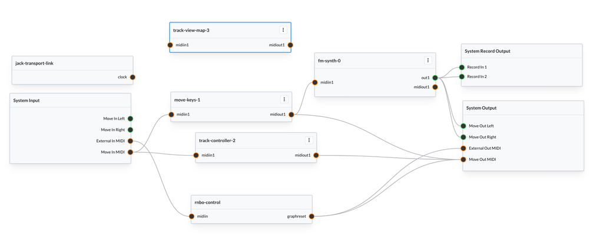Click the fm-synth-0 midiin1 port

pos(315,82)
